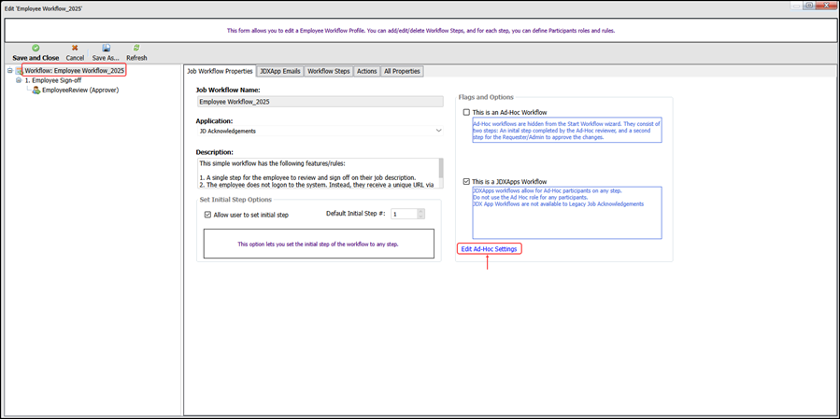The height and width of the screenshot is (419, 840).
Task: Show the All Properties tab
Action: coord(402,71)
